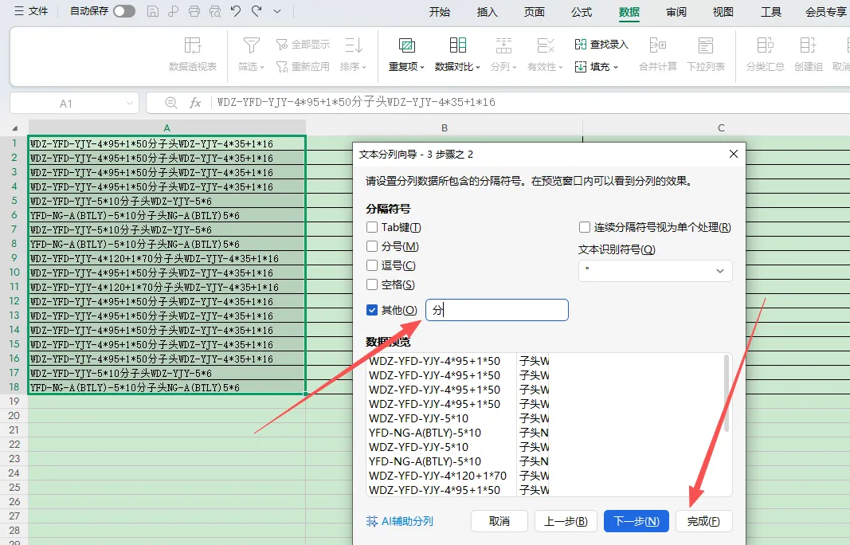Open the 文件 hamburger menu
850x545 pixels.
pyautogui.click(x=31, y=11)
